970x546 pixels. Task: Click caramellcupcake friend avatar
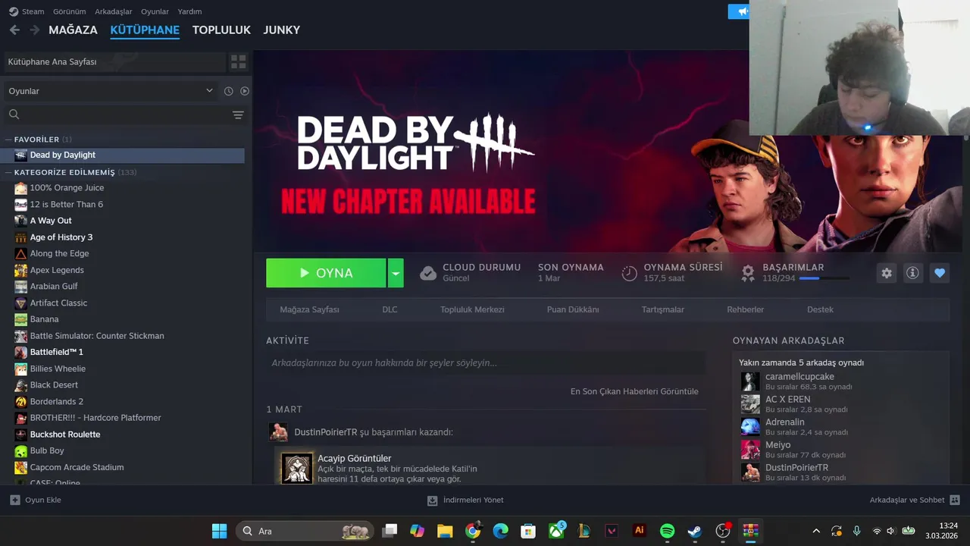pos(750,381)
